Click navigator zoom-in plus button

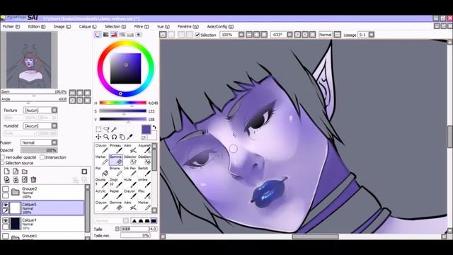coord(80,93)
